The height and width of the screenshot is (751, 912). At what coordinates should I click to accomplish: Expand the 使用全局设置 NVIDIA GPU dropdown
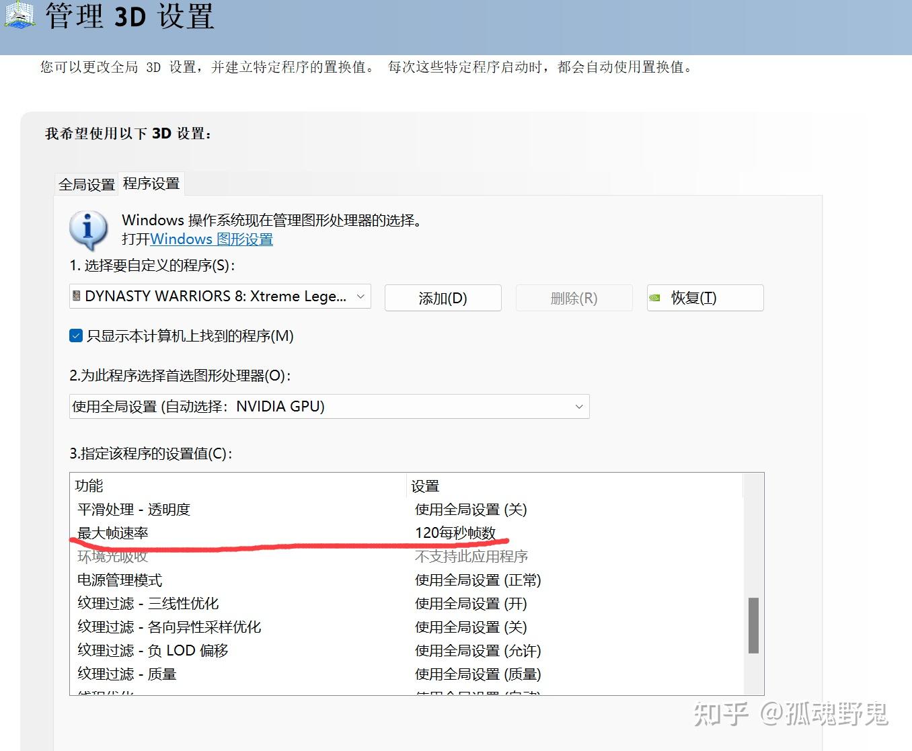point(330,406)
